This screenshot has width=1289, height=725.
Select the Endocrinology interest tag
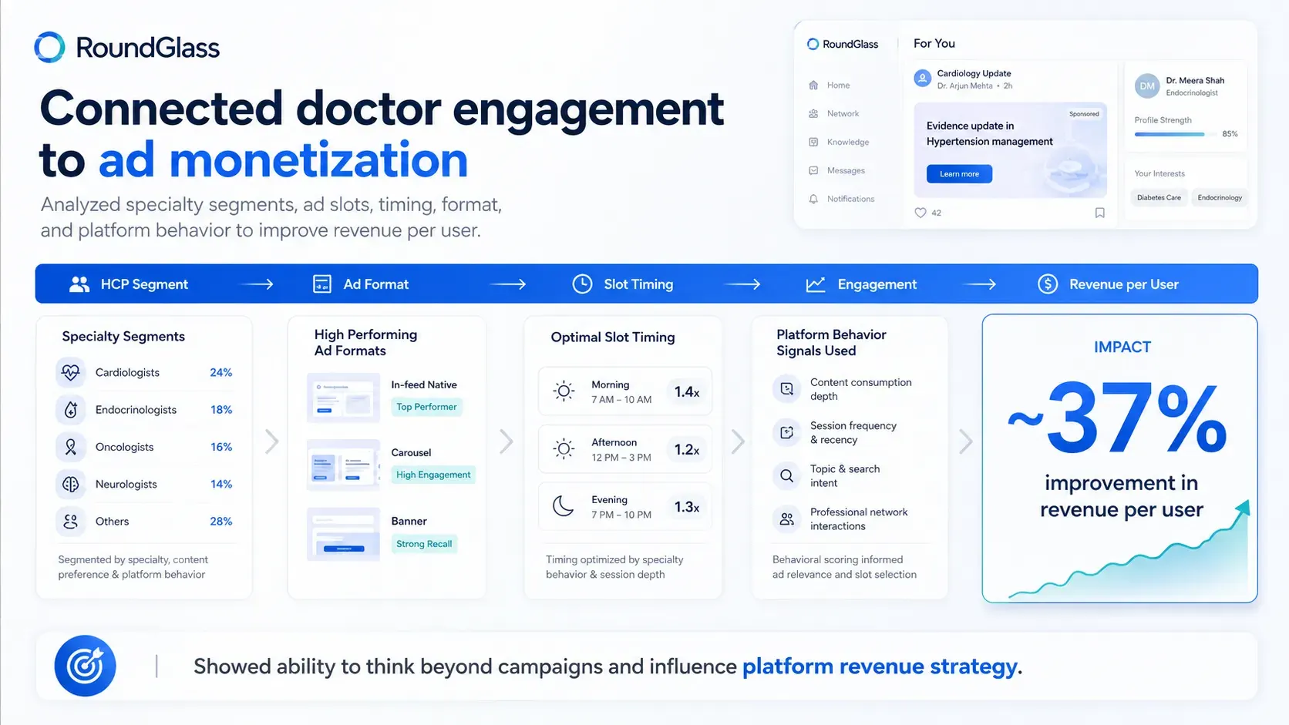click(x=1220, y=198)
